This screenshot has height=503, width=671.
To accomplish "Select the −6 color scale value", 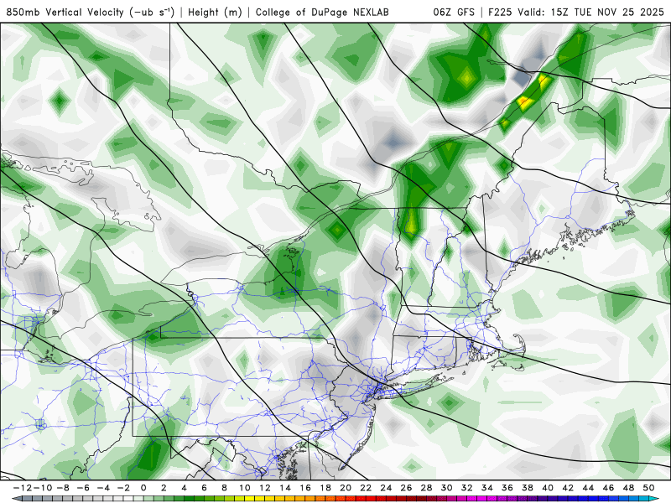I will [83, 488].
